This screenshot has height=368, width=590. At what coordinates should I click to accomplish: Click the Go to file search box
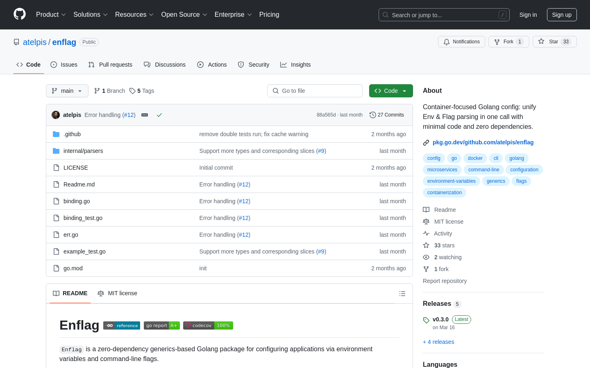(x=315, y=91)
